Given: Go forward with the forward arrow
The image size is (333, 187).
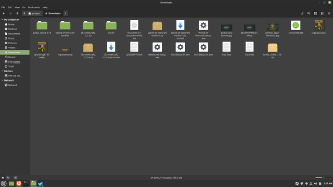Looking at the screenshot, I should tap(10, 14).
